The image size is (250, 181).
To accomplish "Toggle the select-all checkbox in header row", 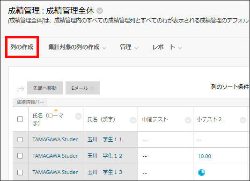I will pos(20,119).
